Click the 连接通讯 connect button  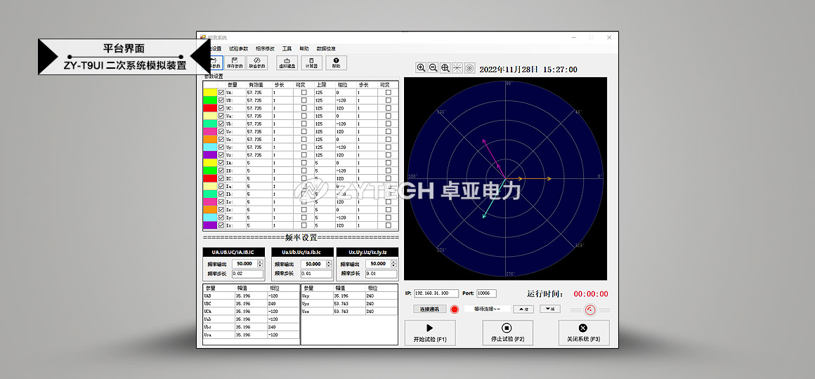point(430,309)
